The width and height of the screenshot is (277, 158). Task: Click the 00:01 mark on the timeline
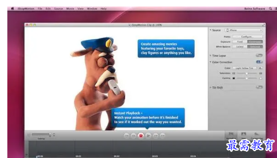click(x=78, y=156)
